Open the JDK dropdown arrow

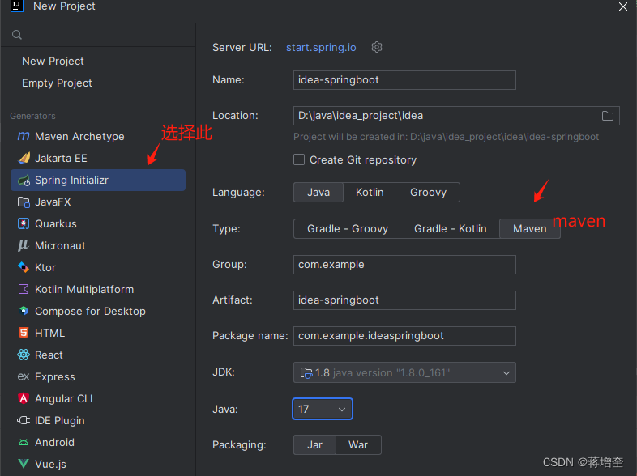(x=507, y=373)
